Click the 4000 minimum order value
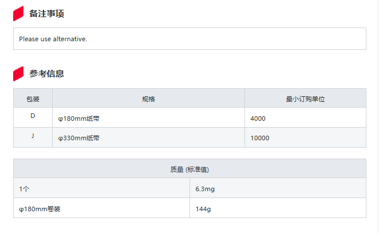Screen dimensions: 379x233 [258, 119]
